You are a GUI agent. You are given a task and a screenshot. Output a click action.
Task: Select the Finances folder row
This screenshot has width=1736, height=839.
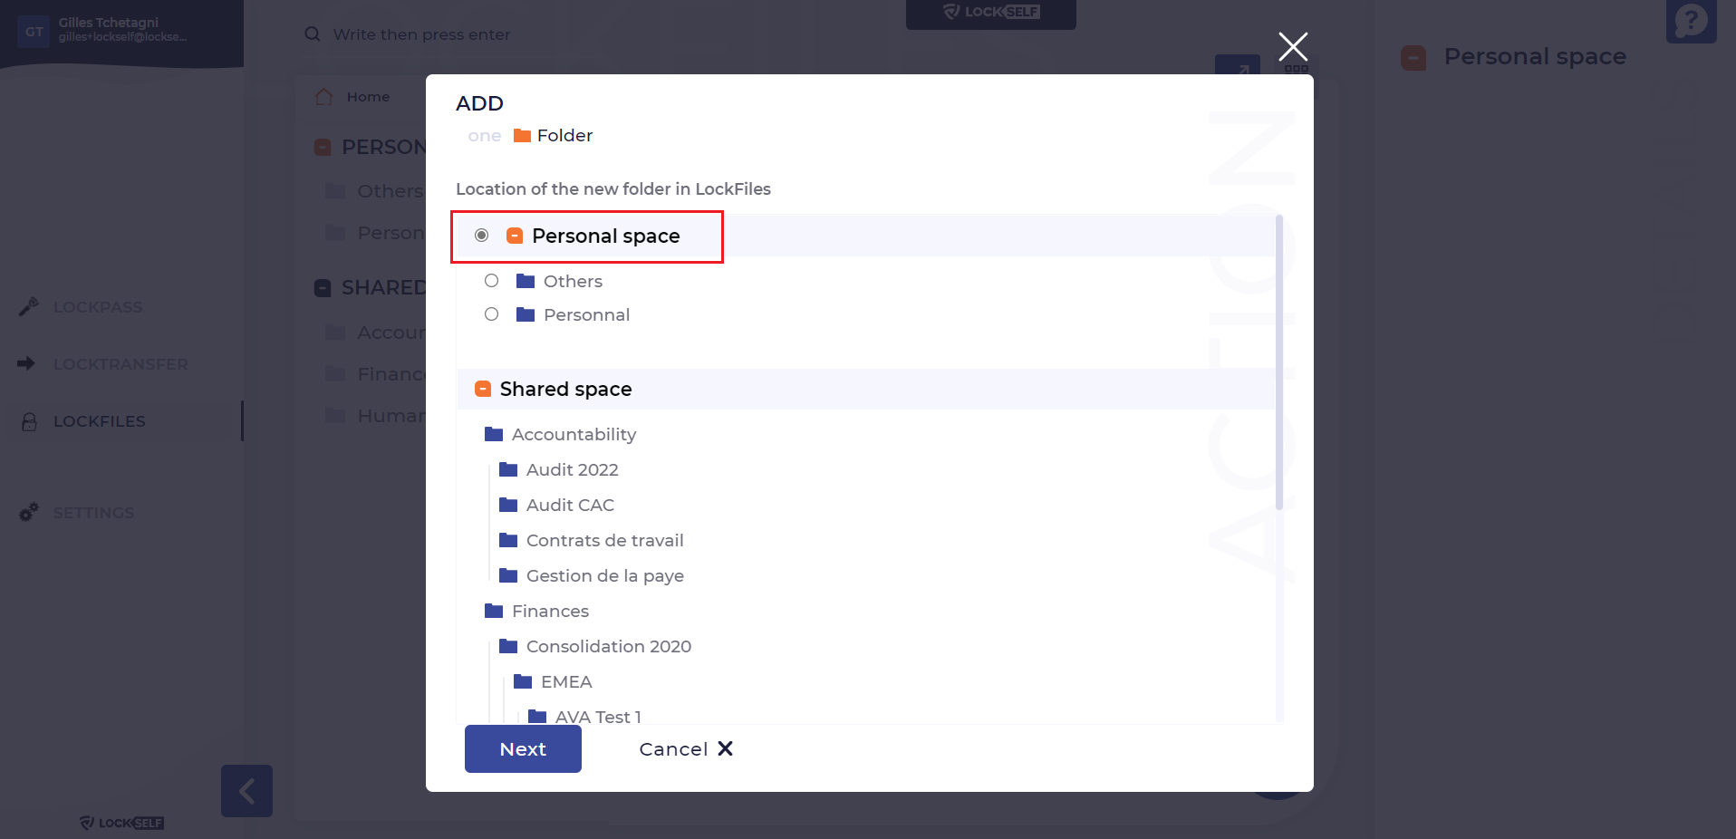tap(550, 611)
